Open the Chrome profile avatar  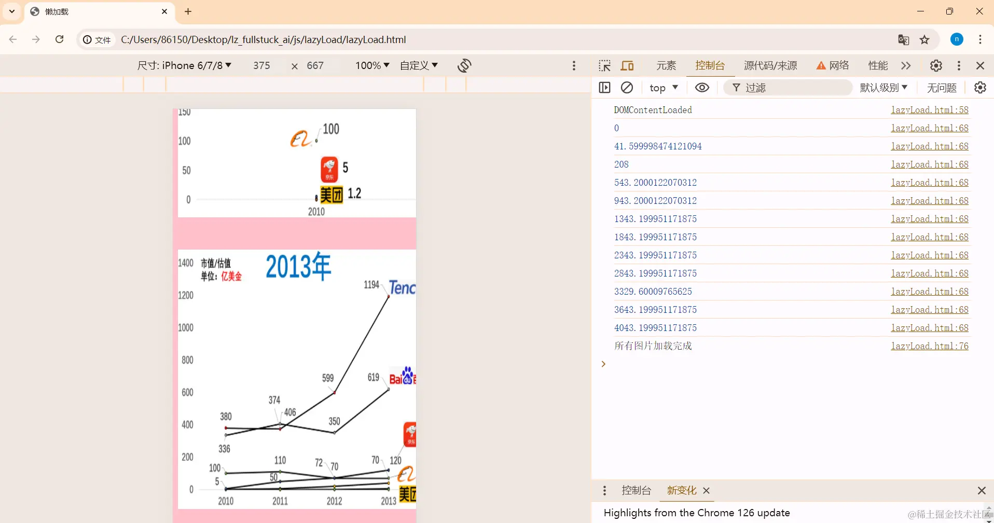click(957, 39)
